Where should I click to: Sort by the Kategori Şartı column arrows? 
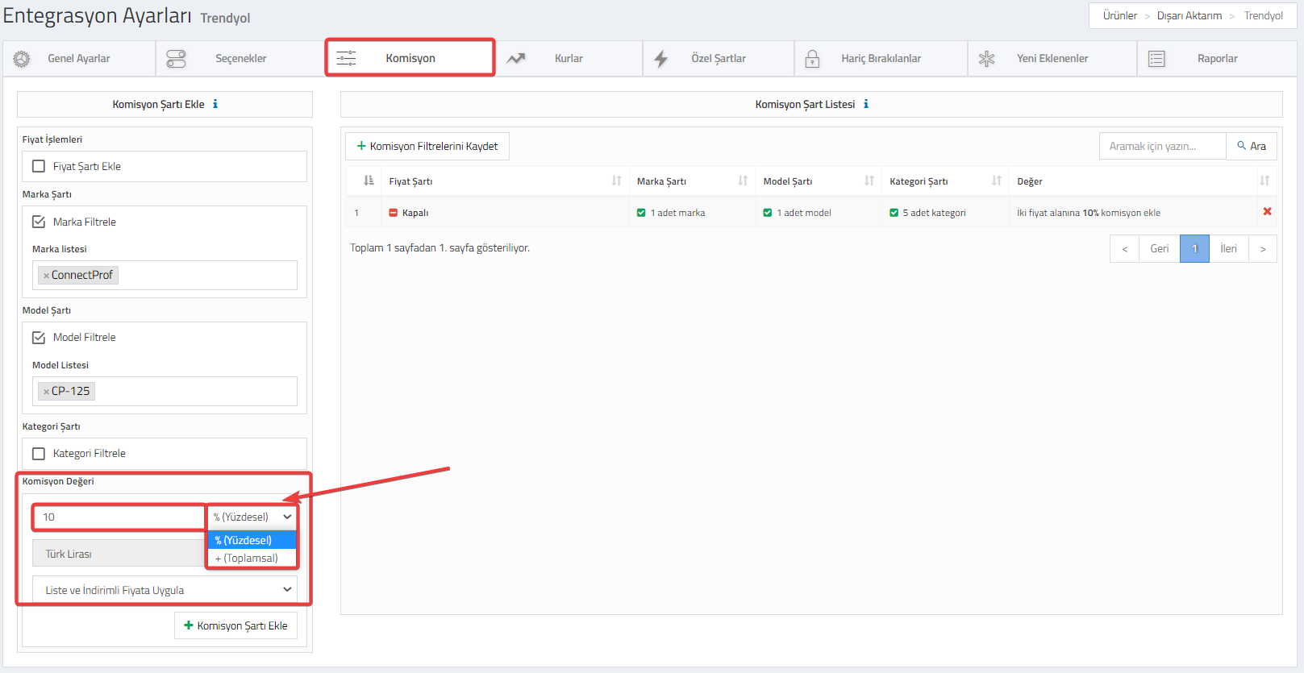(997, 181)
